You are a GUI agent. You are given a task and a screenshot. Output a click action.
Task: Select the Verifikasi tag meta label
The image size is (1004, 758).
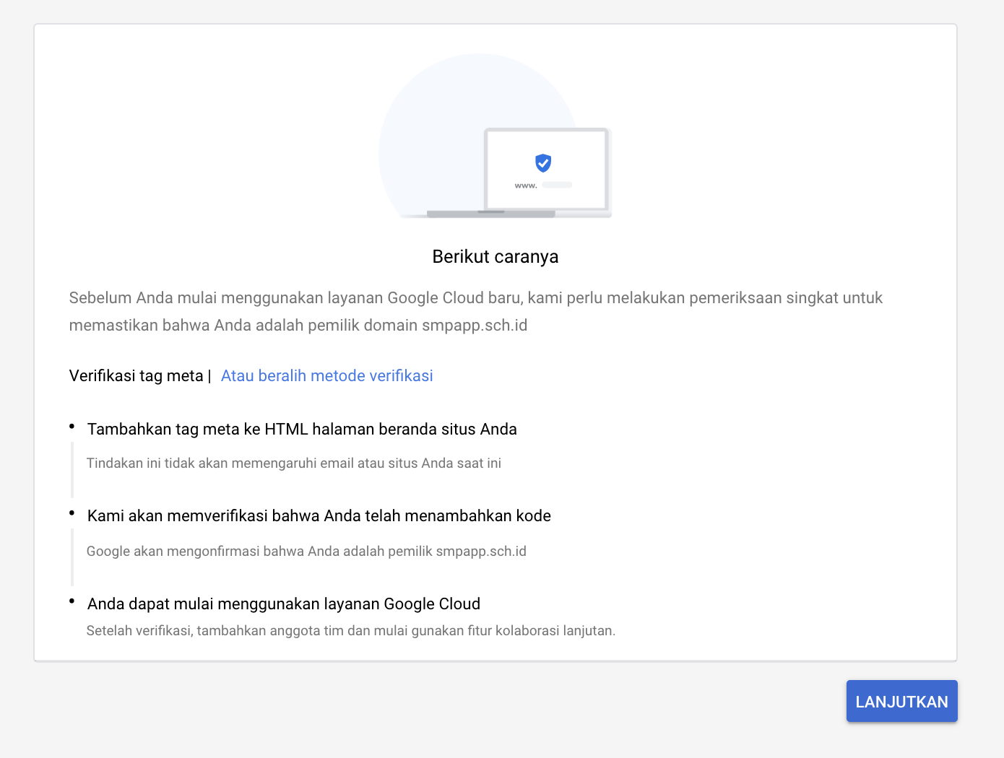[135, 375]
